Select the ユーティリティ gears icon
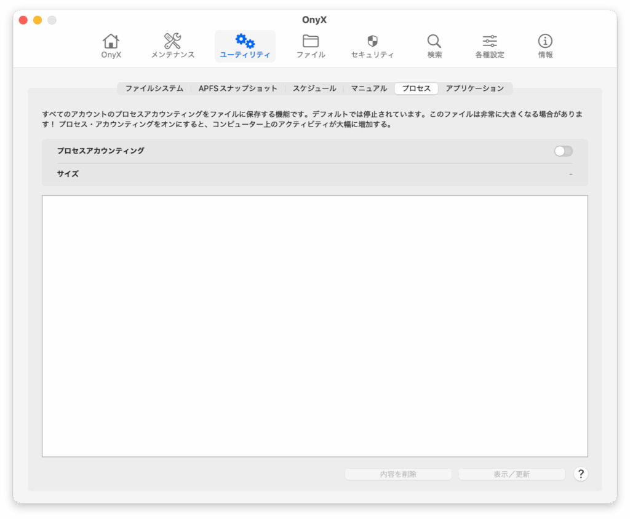This screenshot has height=519, width=630. pyautogui.click(x=245, y=42)
